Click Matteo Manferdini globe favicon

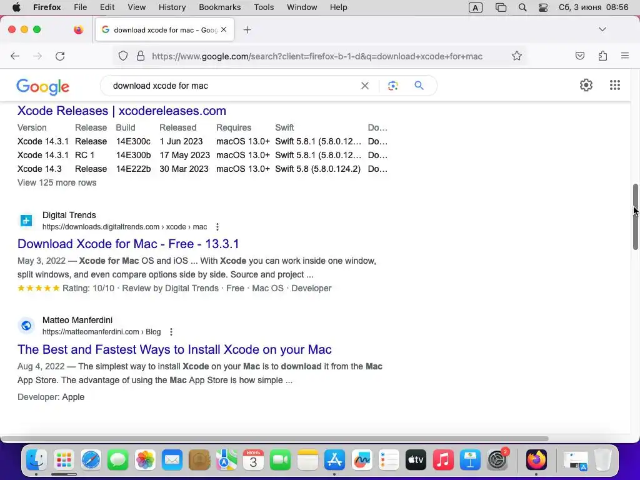[26, 326]
